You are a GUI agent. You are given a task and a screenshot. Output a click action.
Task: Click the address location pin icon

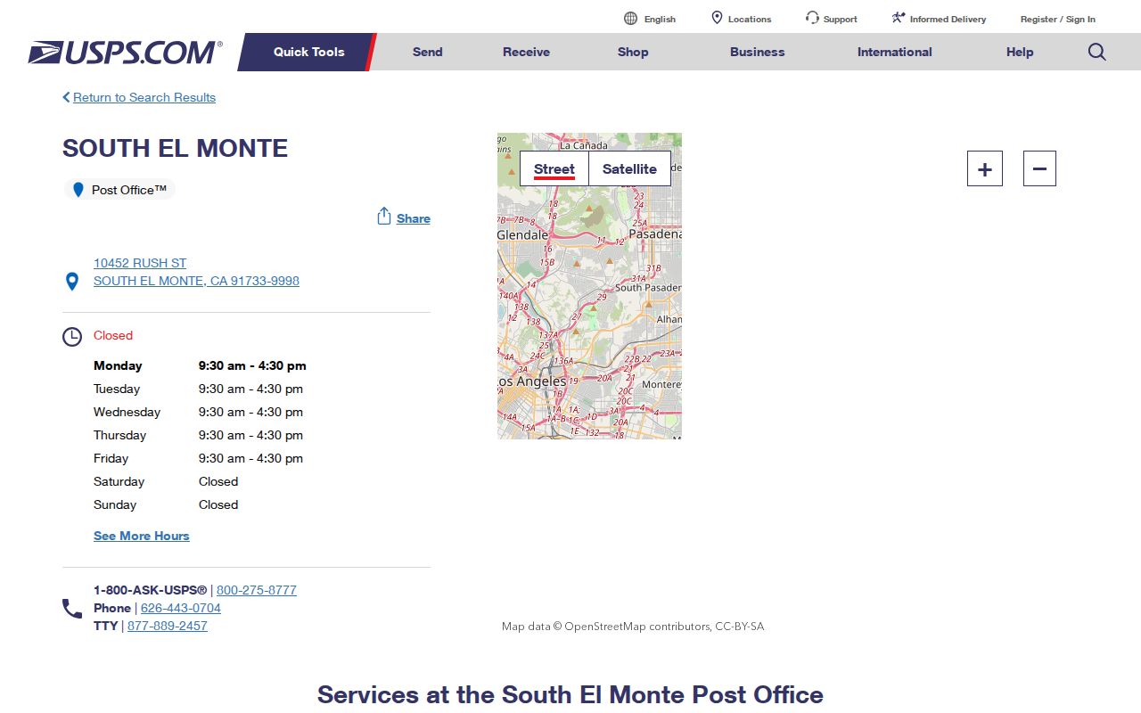(72, 282)
